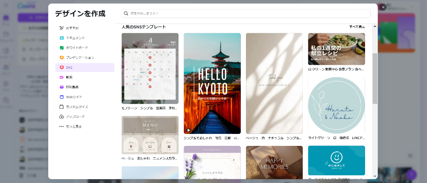Select プレゼンテーション in the sidebar
This screenshot has width=427, height=183.
85,58
